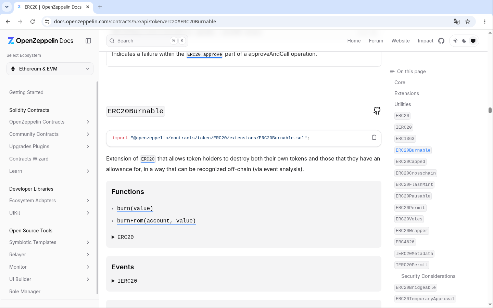Jump to ERC20Capped in page outline
The width and height of the screenshot is (493, 308).
410,162
